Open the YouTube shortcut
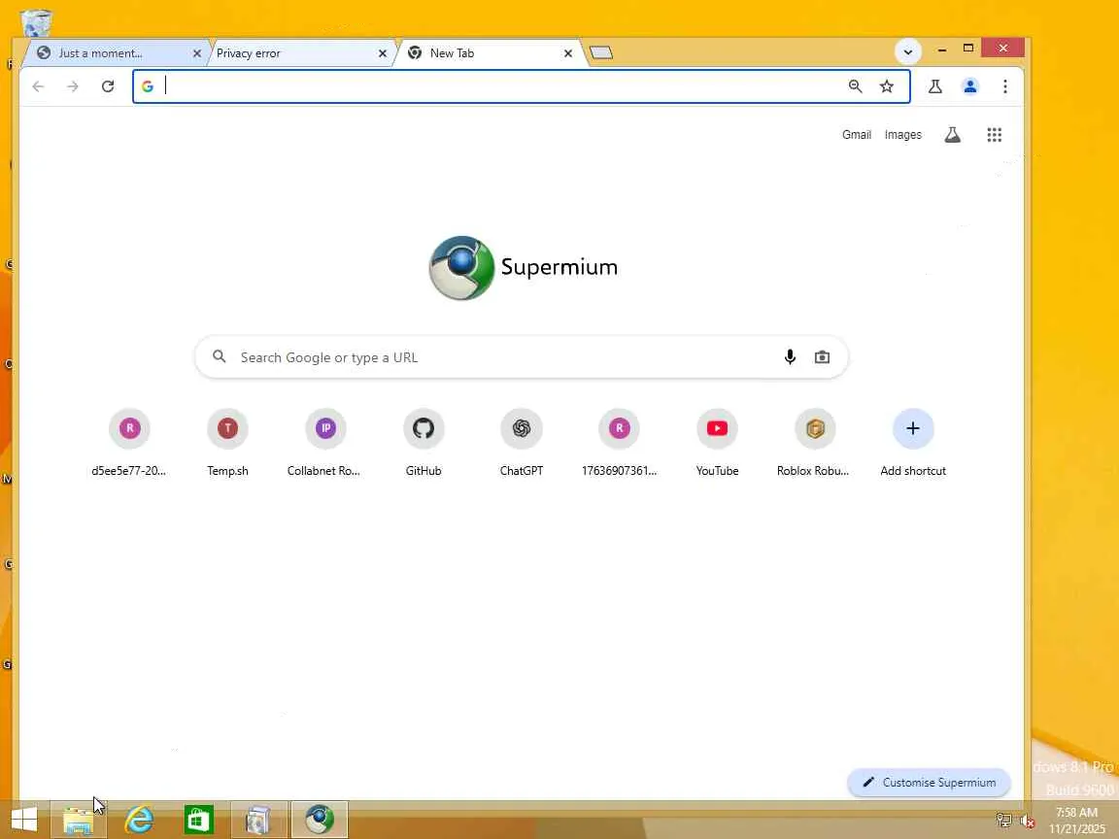The image size is (1119, 839). click(x=717, y=443)
